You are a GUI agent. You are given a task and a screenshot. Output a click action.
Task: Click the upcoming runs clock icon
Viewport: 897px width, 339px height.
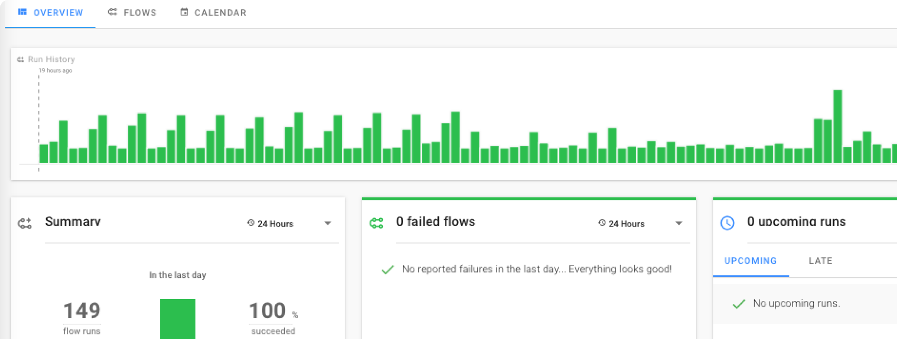(727, 223)
